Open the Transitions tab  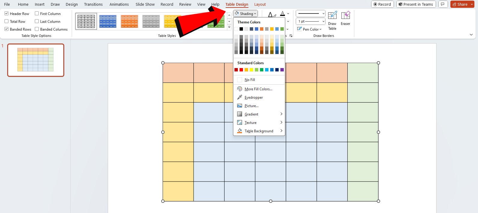click(93, 4)
